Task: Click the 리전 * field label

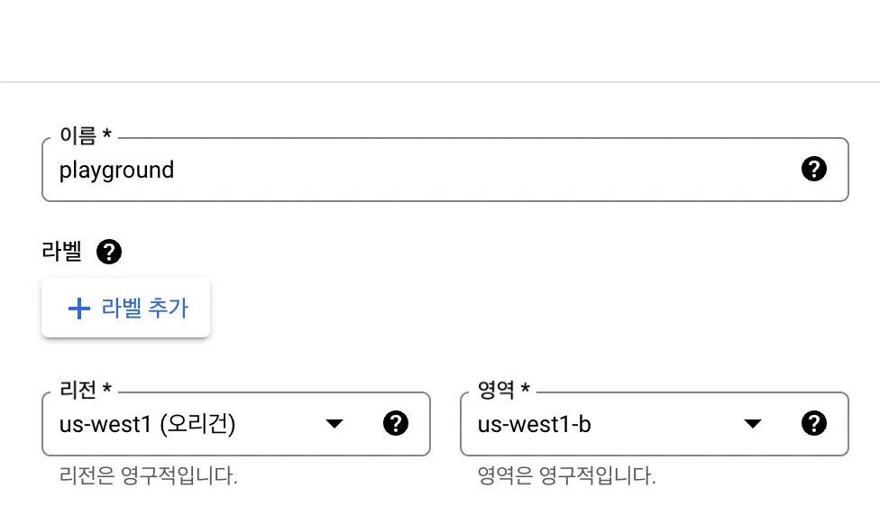Action: click(85, 390)
